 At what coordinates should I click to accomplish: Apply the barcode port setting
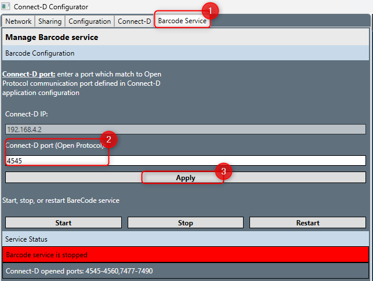[x=186, y=178]
